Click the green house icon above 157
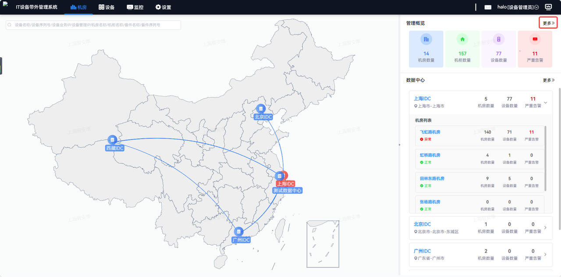 click(x=462, y=39)
